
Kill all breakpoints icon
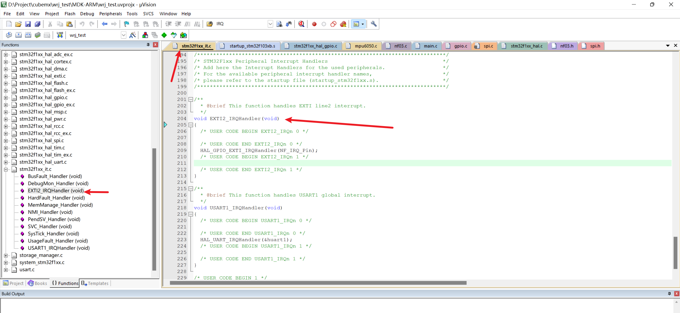pyautogui.click(x=343, y=24)
